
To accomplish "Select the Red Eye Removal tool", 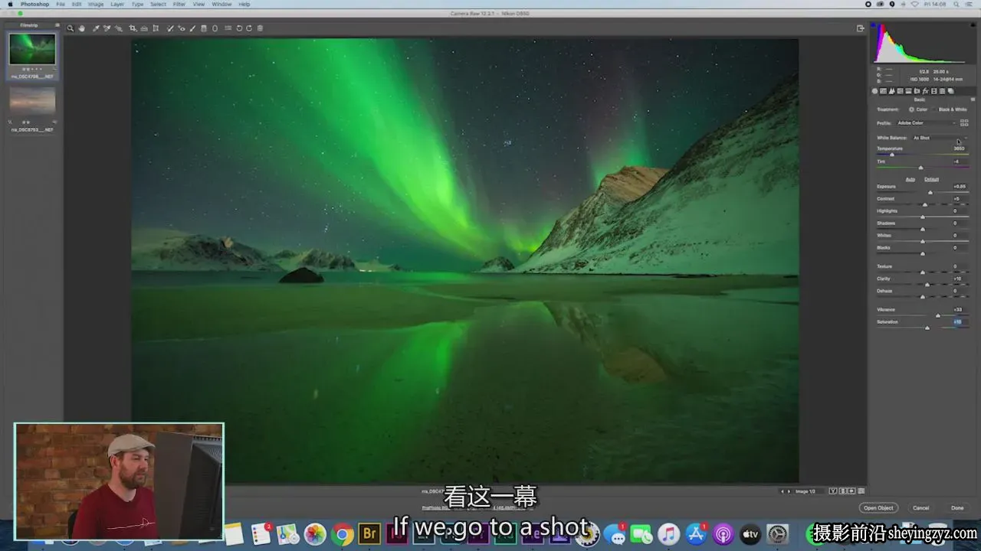I will click(182, 28).
